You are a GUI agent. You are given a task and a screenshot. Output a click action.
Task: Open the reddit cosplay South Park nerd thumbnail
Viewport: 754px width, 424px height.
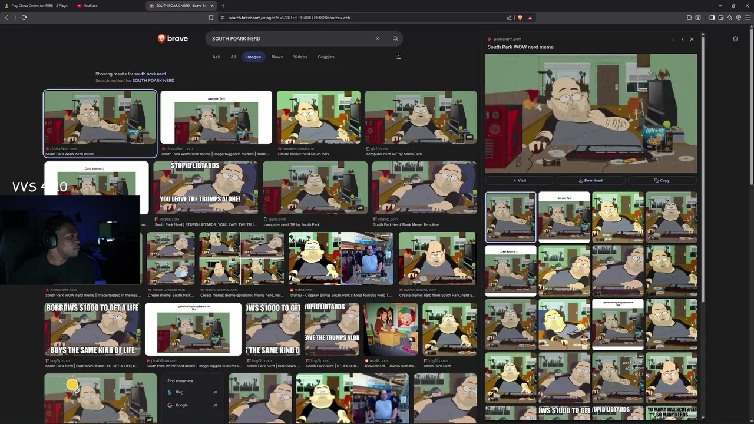click(x=340, y=259)
